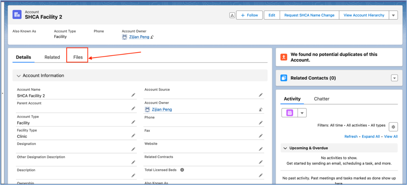407x185 pixels.
Task: Switch to the Related tab
Action: point(52,57)
